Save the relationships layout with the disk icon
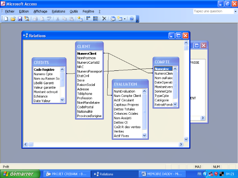Image resolution: width=238 pixels, height=178 pixels. pos(20,19)
